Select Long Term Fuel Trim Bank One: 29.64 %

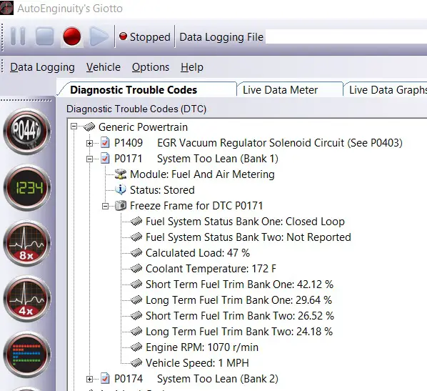pos(238,300)
